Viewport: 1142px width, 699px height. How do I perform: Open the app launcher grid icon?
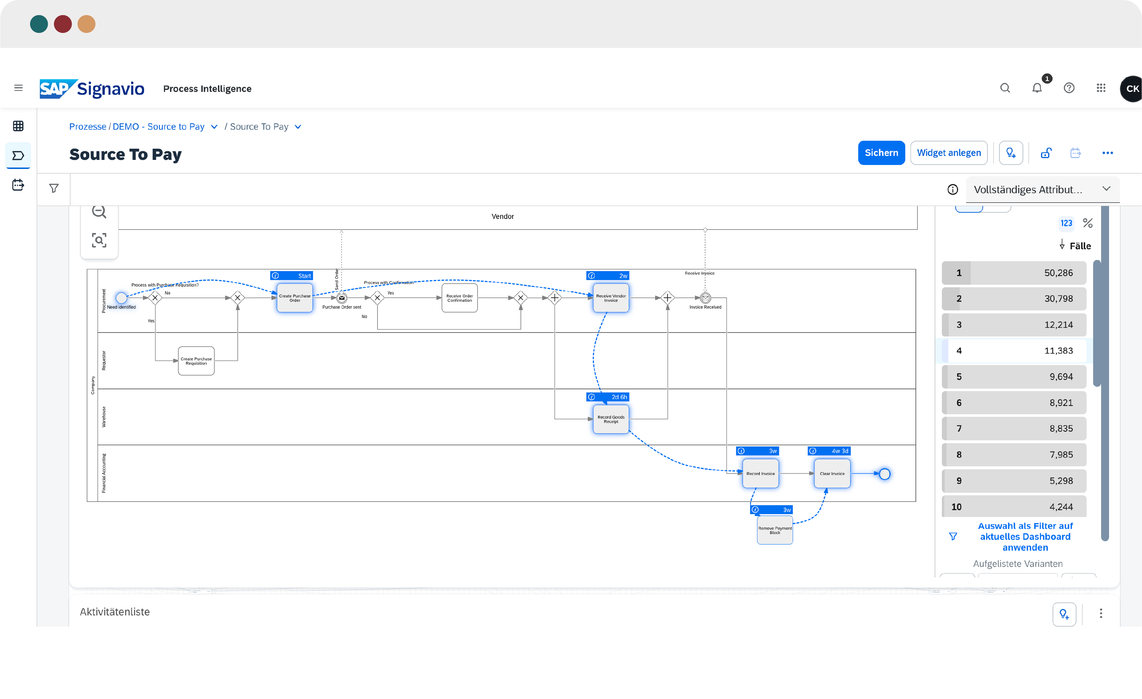(1101, 88)
